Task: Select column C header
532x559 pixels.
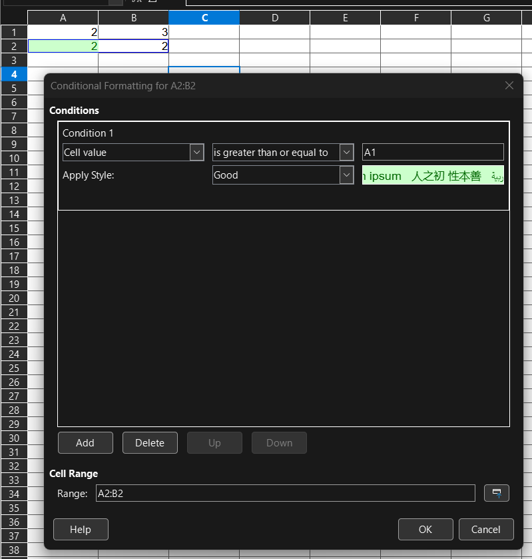Action: tap(204, 18)
